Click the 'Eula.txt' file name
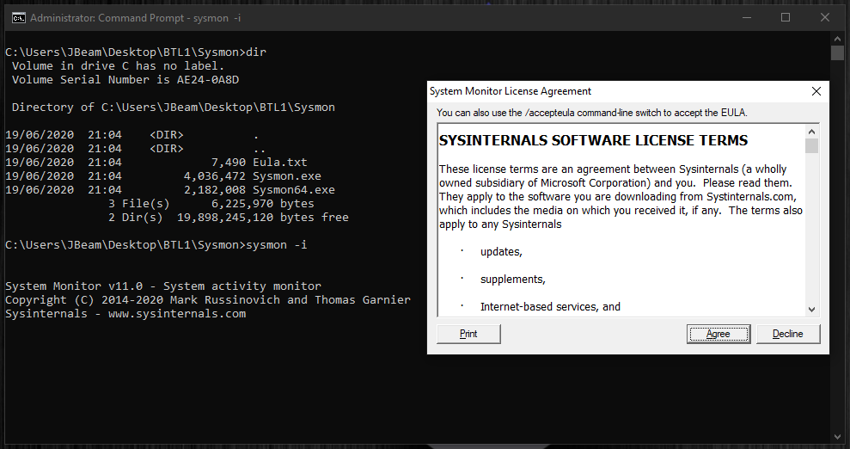 tap(279, 162)
